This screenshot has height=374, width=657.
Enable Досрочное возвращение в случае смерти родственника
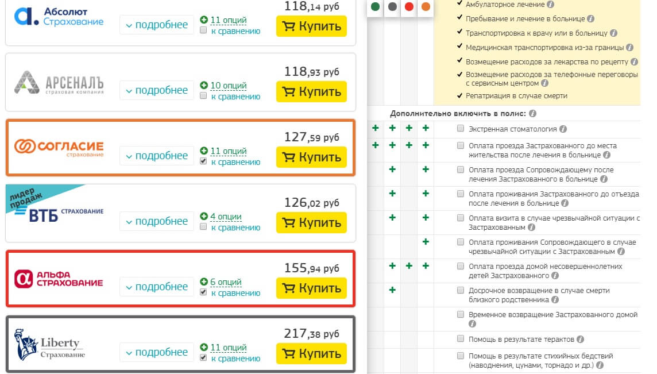[461, 290]
